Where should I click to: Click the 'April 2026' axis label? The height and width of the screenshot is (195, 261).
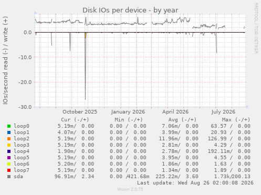click(x=175, y=112)
